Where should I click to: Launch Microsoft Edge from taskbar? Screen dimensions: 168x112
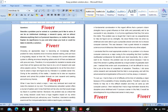(x=16, y=109)
